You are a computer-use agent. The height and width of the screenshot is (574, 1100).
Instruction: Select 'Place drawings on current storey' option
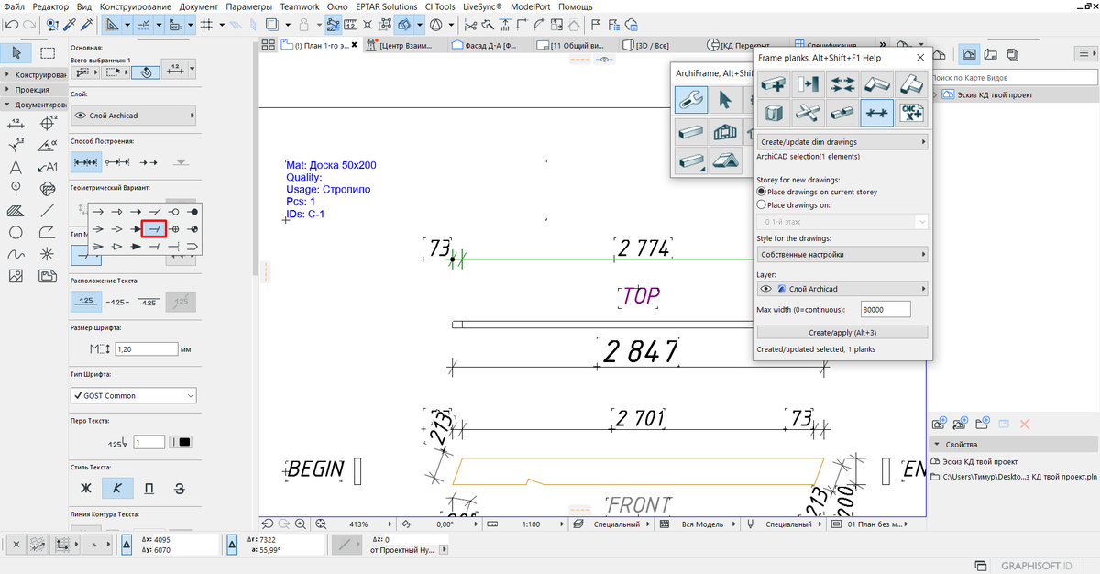[x=761, y=193]
